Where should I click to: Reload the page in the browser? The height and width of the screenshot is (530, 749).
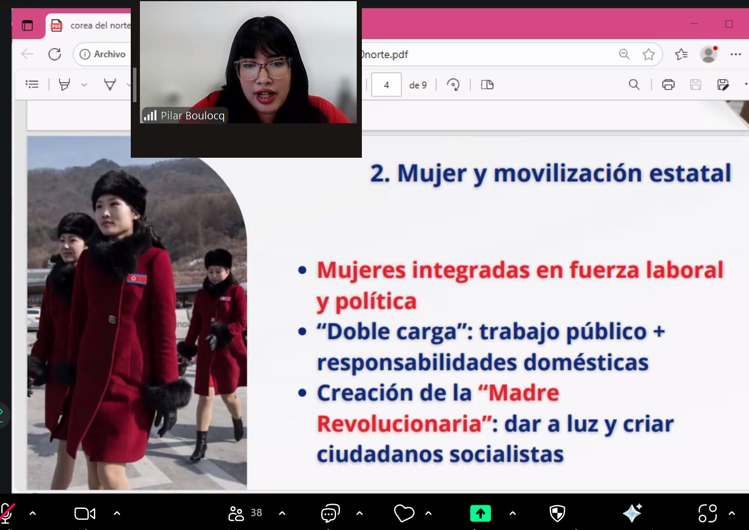pyautogui.click(x=54, y=54)
